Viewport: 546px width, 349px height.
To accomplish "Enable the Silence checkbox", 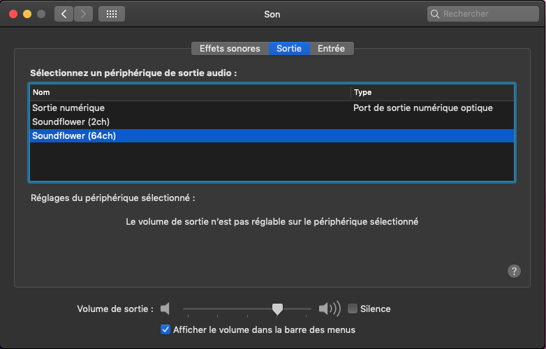I will [353, 309].
